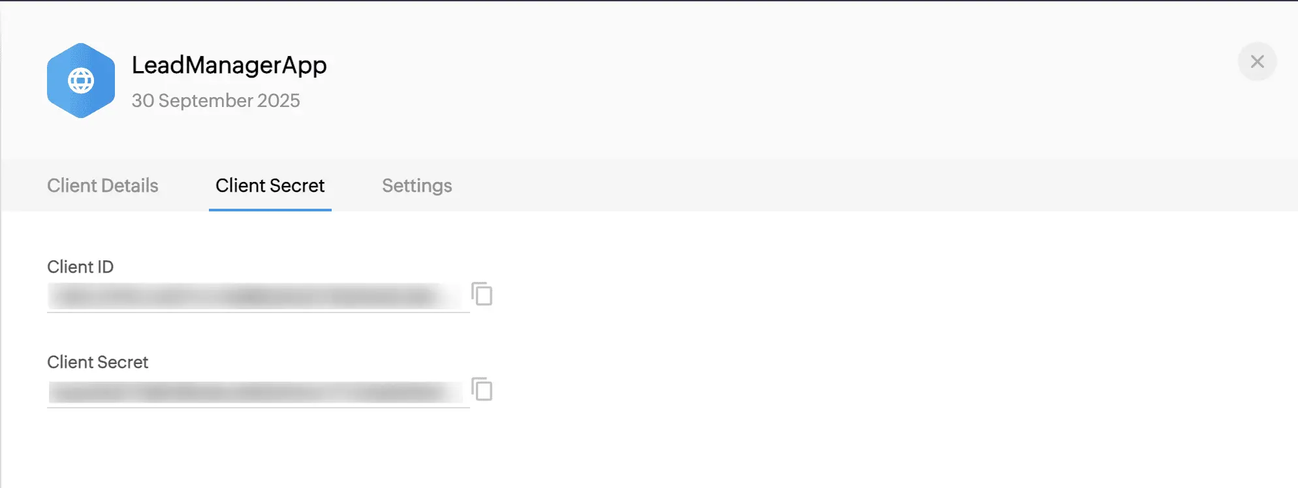Open the Settings tab
Image resolution: width=1298 pixels, height=488 pixels.
[417, 186]
